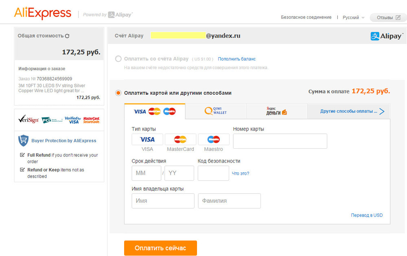Click the VeriSign security badge
Image resolution: width=407 pixels, height=256 pixels.
pyautogui.click(x=28, y=120)
